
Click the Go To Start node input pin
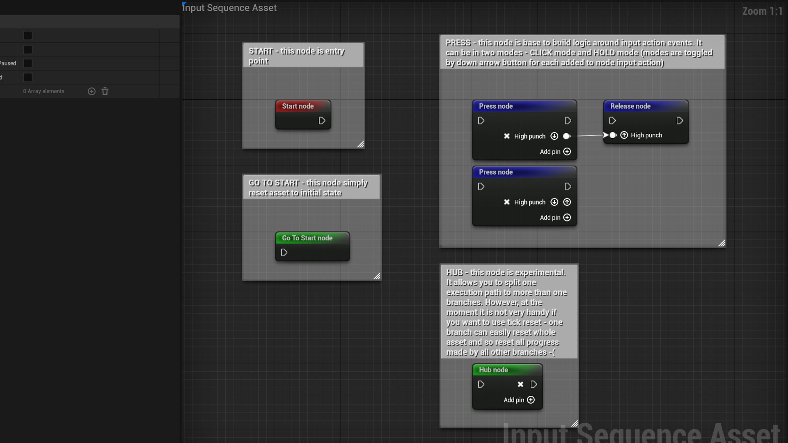pyautogui.click(x=284, y=253)
